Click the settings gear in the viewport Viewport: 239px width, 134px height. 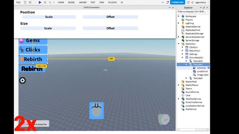(x=22, y=80)
